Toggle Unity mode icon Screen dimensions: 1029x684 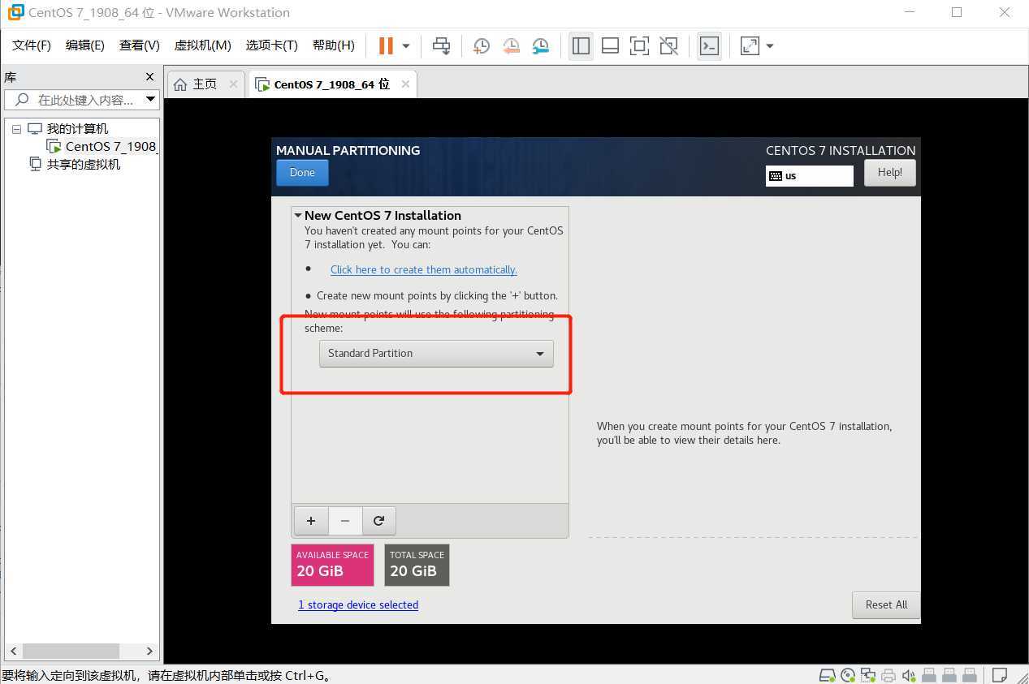[x=668, y=45]
